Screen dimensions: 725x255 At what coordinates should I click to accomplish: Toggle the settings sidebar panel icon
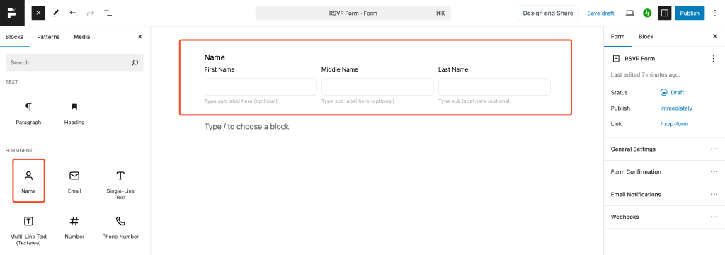[x=664, y=13]
